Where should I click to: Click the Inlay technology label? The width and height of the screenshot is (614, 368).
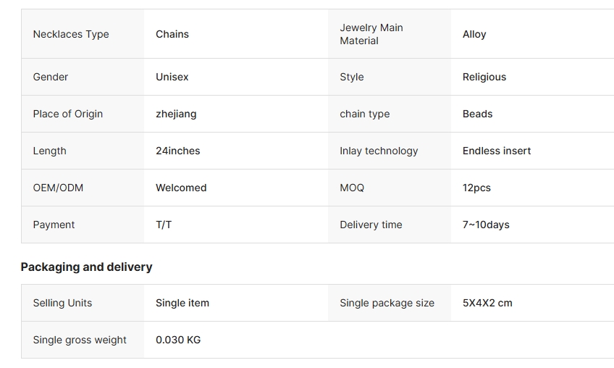(379, 151)
